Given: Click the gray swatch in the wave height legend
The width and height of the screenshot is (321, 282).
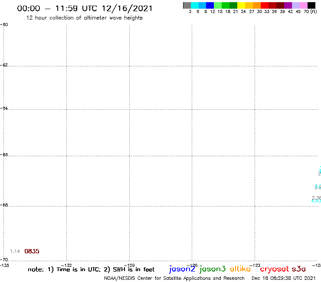Looking at the screenshot, I should [x=187, y=5].
